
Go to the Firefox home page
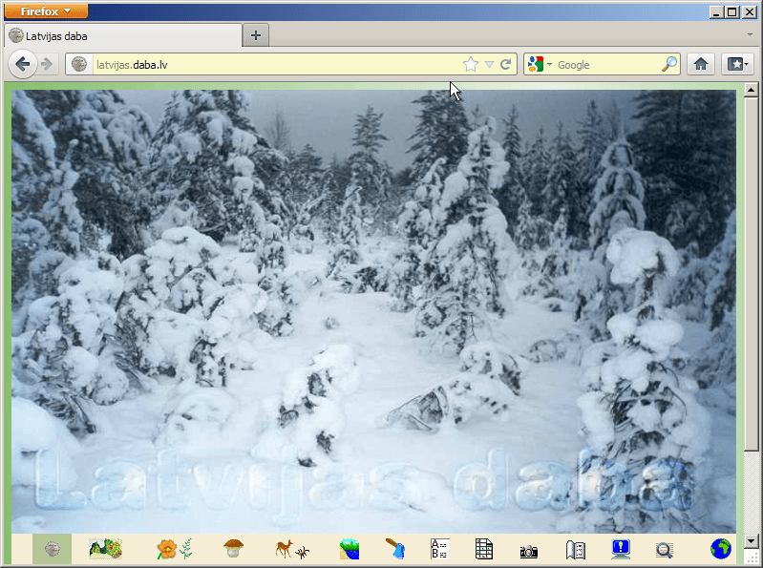[701, 64]
